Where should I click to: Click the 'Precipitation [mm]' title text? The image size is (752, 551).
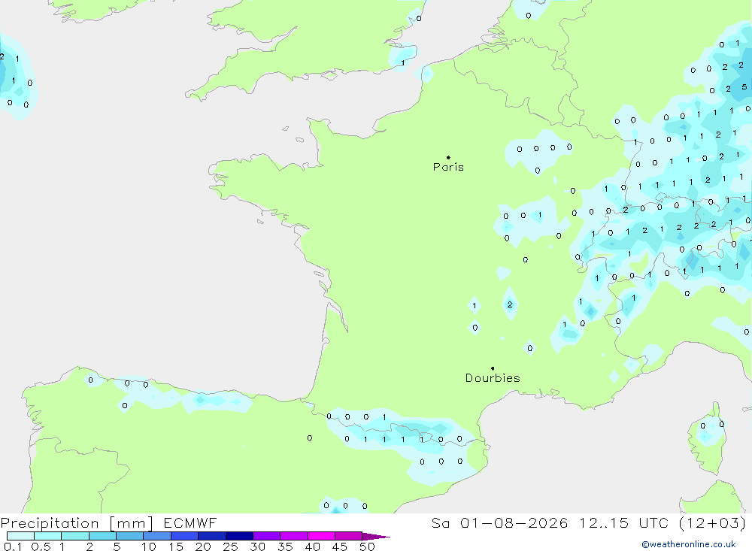77,523
